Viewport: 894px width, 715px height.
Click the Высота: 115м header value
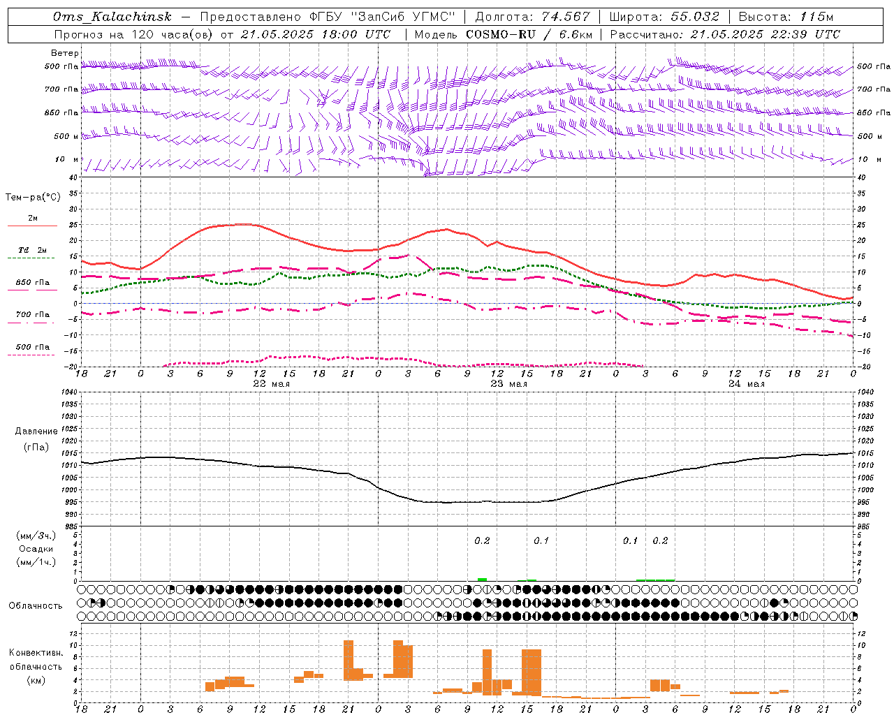coord(786,17)
